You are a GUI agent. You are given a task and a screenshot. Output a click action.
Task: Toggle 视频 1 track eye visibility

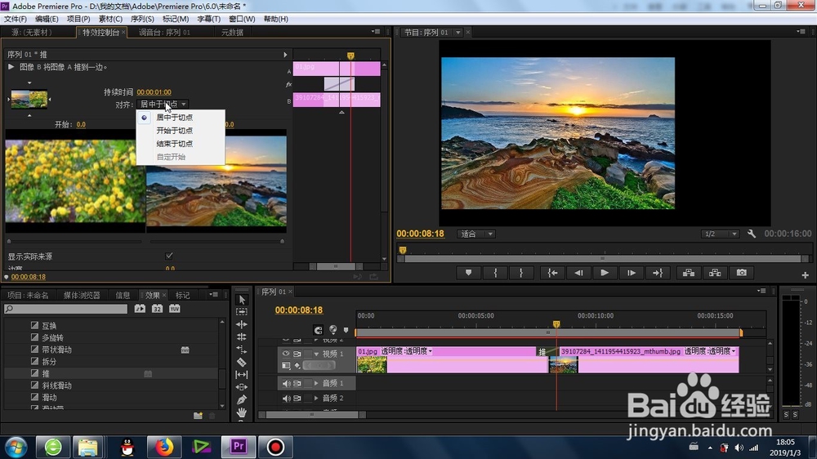pyautogui.click(x=285, y=354)
